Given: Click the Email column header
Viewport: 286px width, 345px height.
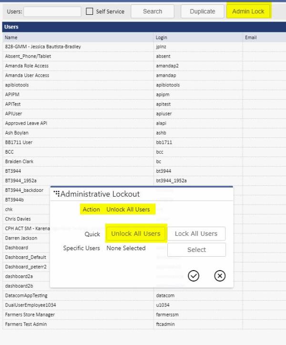Looking at the screenshot, I should [251, 37].
